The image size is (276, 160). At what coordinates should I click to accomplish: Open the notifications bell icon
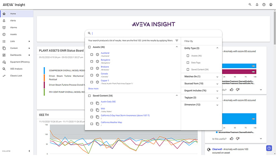click(x=257, y=5)
